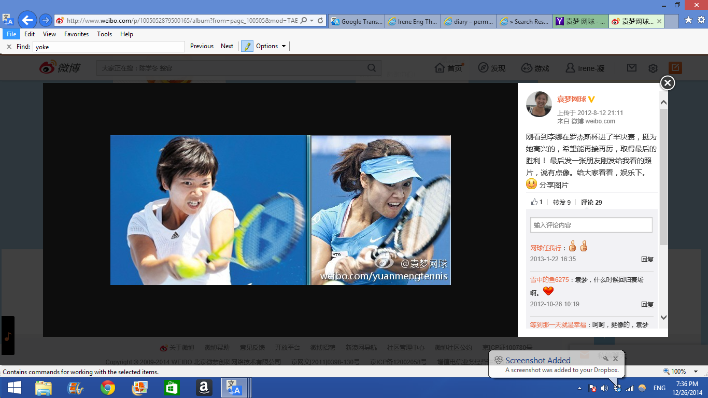Click the 转发 9 repost link
The height and width of the screenshot is (398, 708).
point(561,203)
